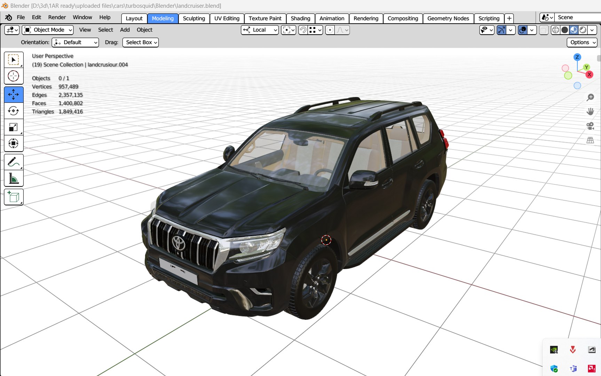The image size is (601, 376).
Task: Select the Select Box tool in toolbar
Action: point(14,60)
